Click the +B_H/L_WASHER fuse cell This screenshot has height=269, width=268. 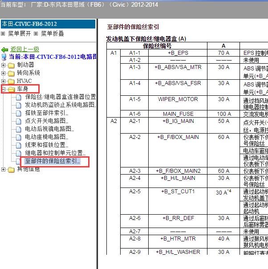178,252
